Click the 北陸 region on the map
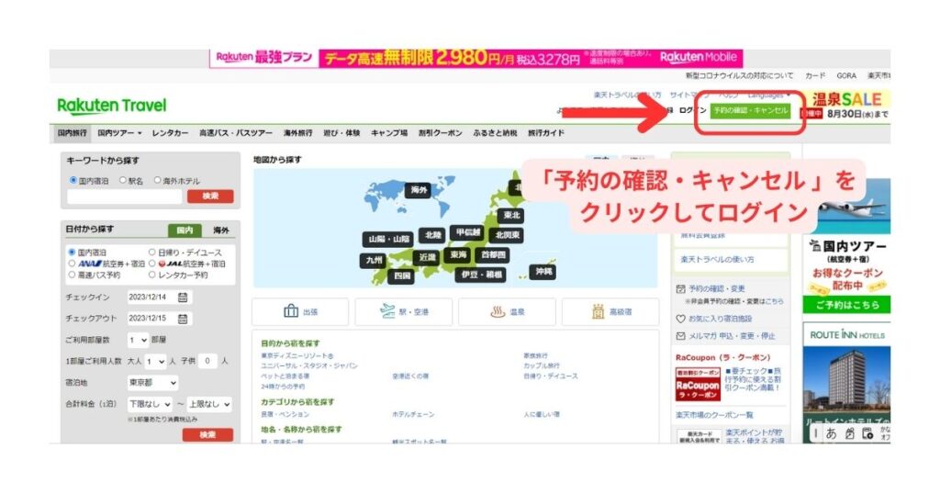The width and height of the screenshot is (940, 494). (x=433, y=235)
